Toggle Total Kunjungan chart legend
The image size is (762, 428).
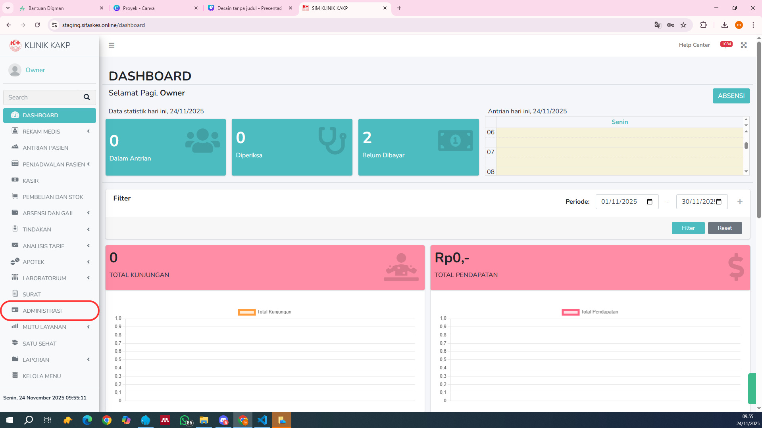265,312
